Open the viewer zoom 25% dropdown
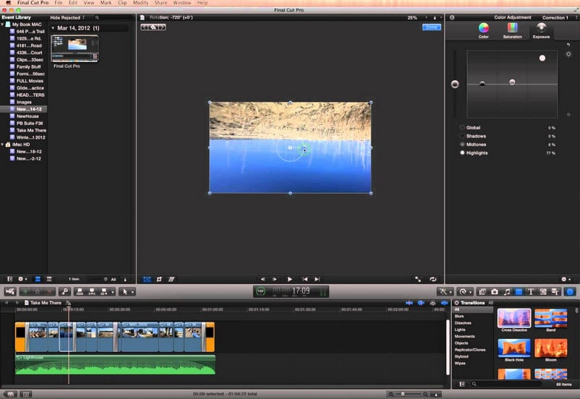This screenshot has height=399, width=580. [x=417, y=17]
